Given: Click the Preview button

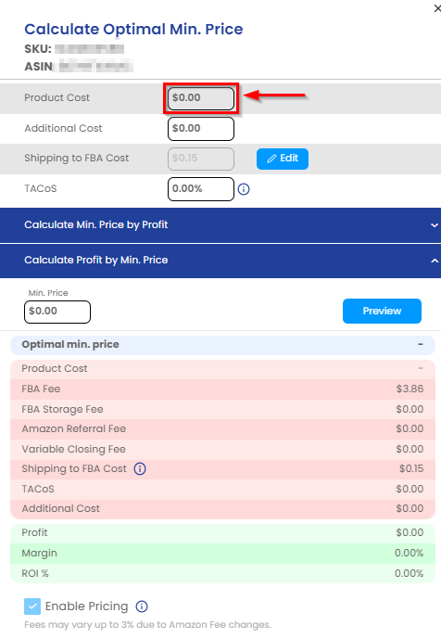Looking at the screenshot, I should pos(382,312).
